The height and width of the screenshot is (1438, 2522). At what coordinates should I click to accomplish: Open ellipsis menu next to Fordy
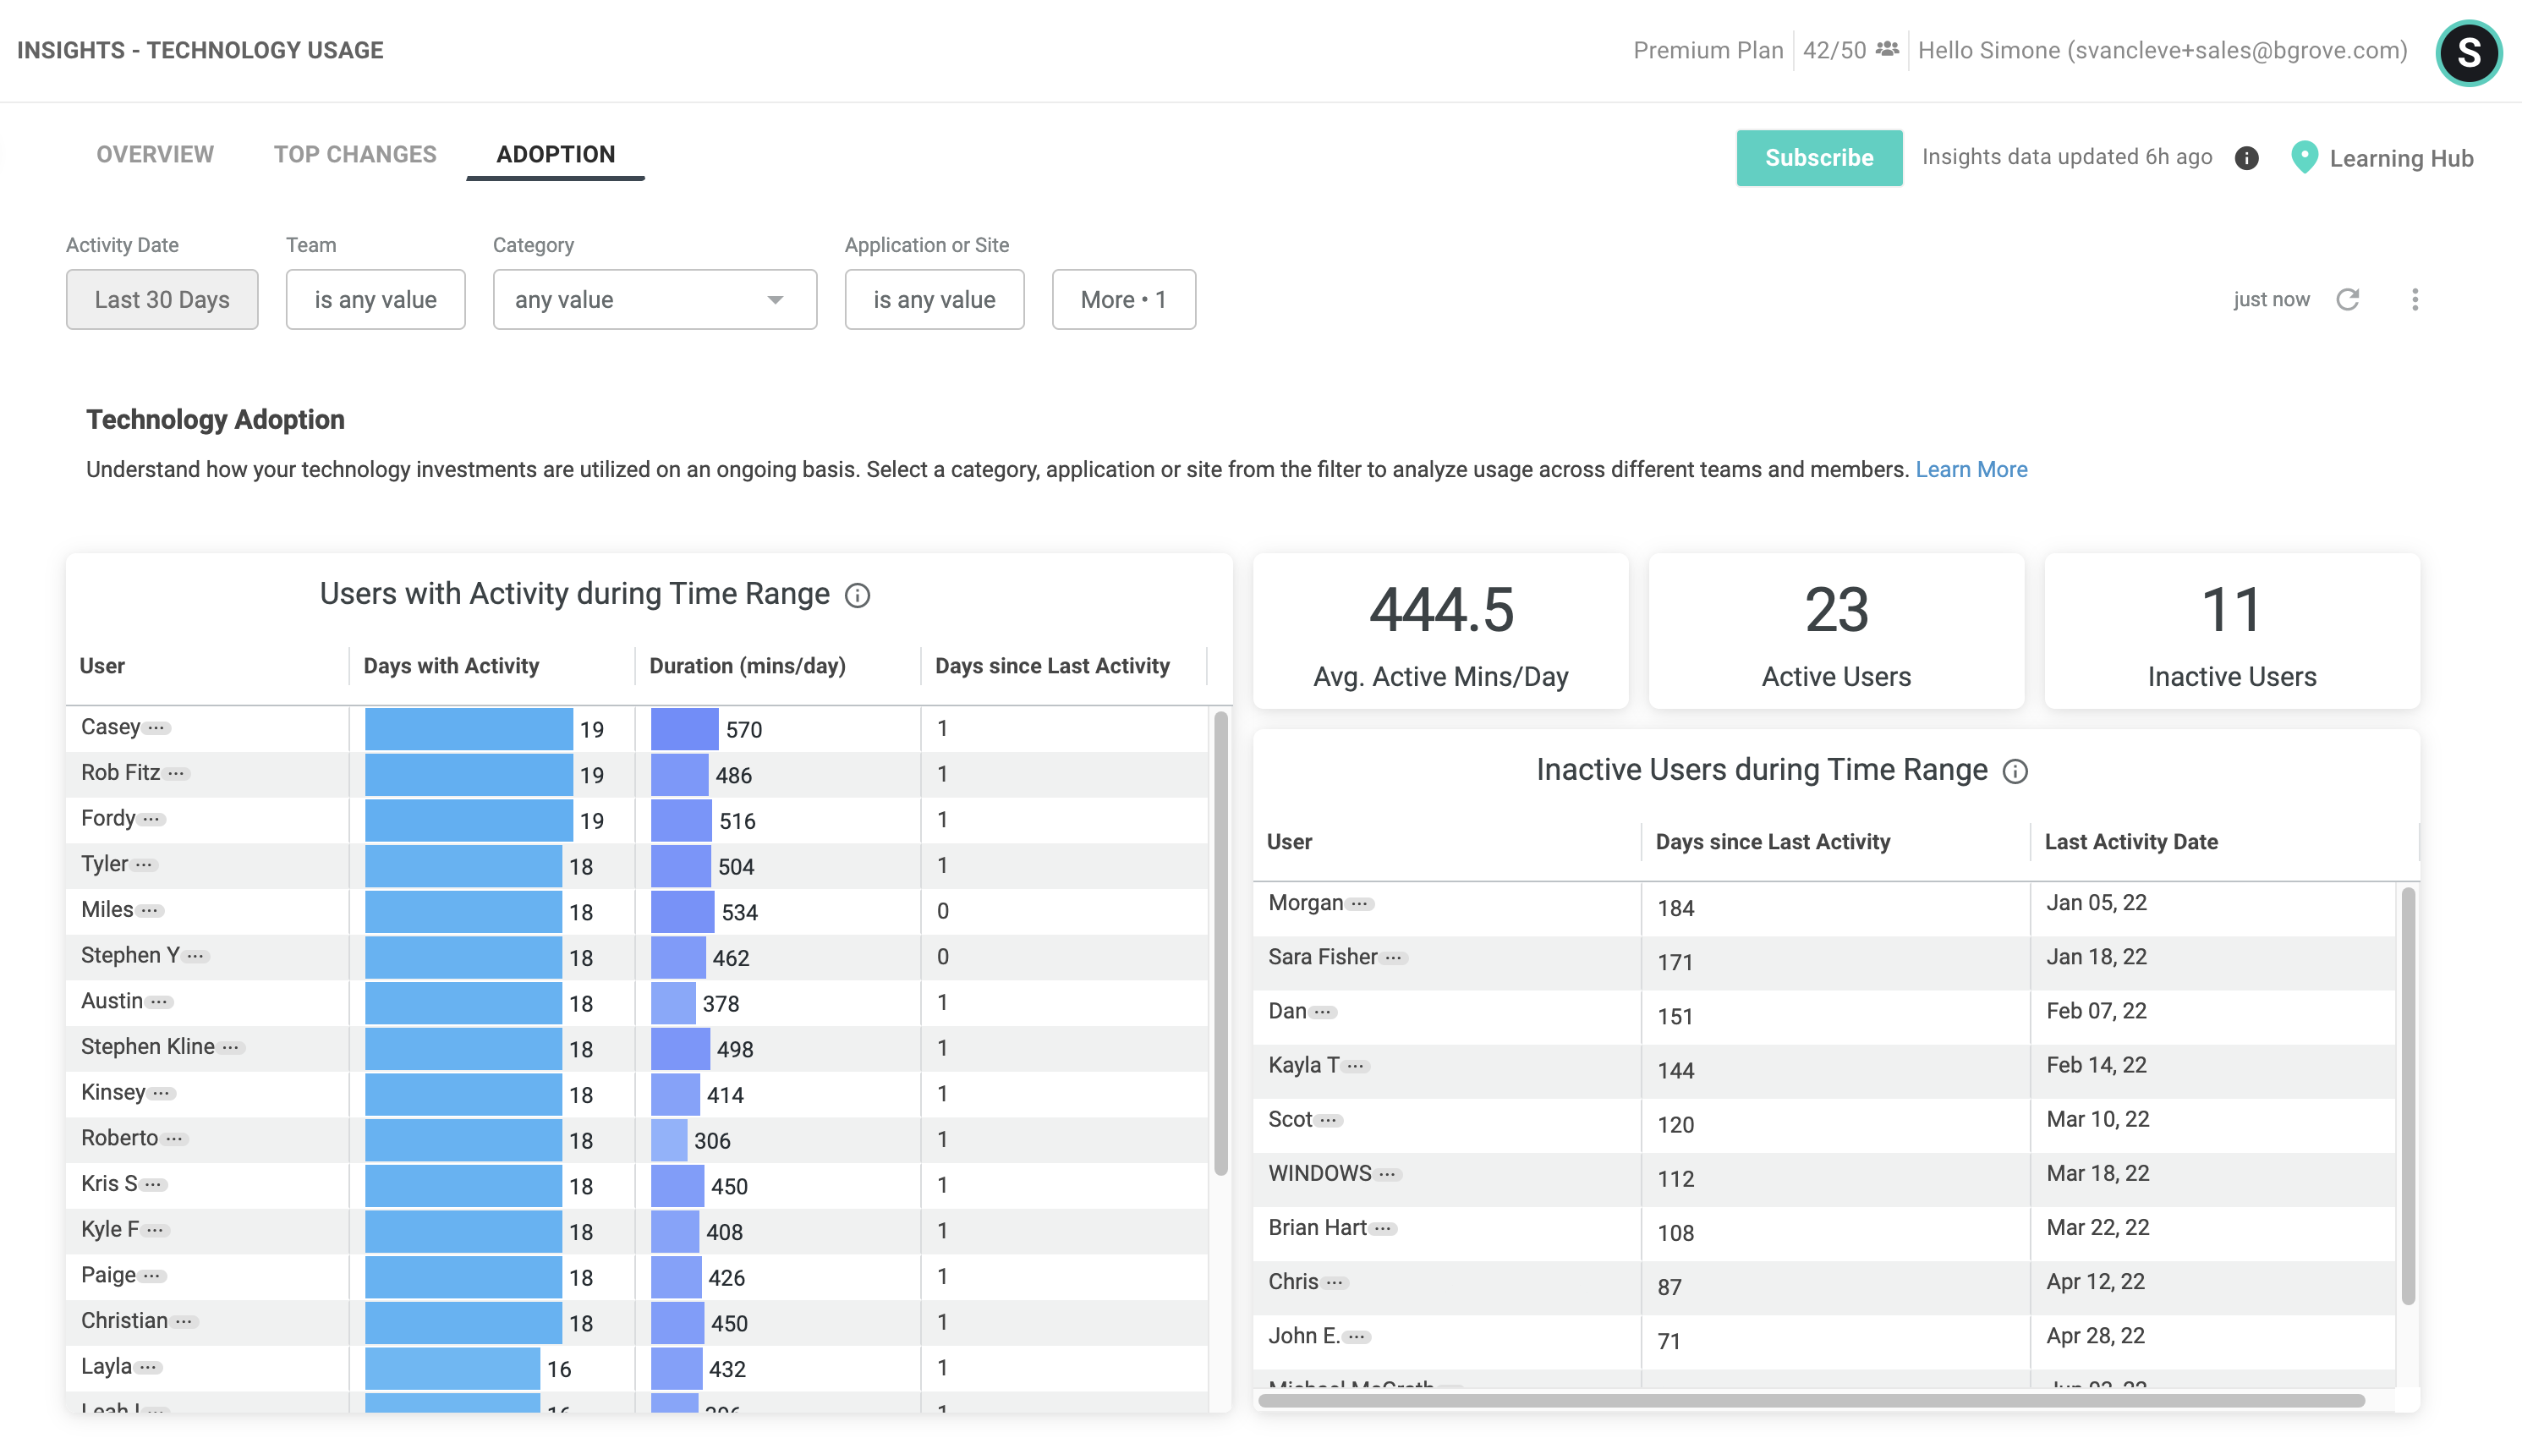(151, 819)
